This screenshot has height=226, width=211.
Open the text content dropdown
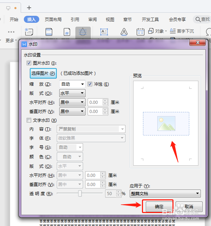91,129
